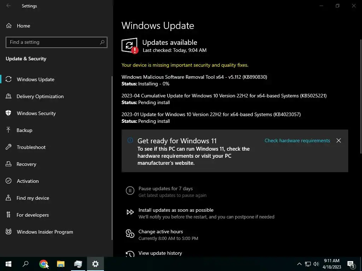Click the Find my device icon

click(x=8, y=198)
